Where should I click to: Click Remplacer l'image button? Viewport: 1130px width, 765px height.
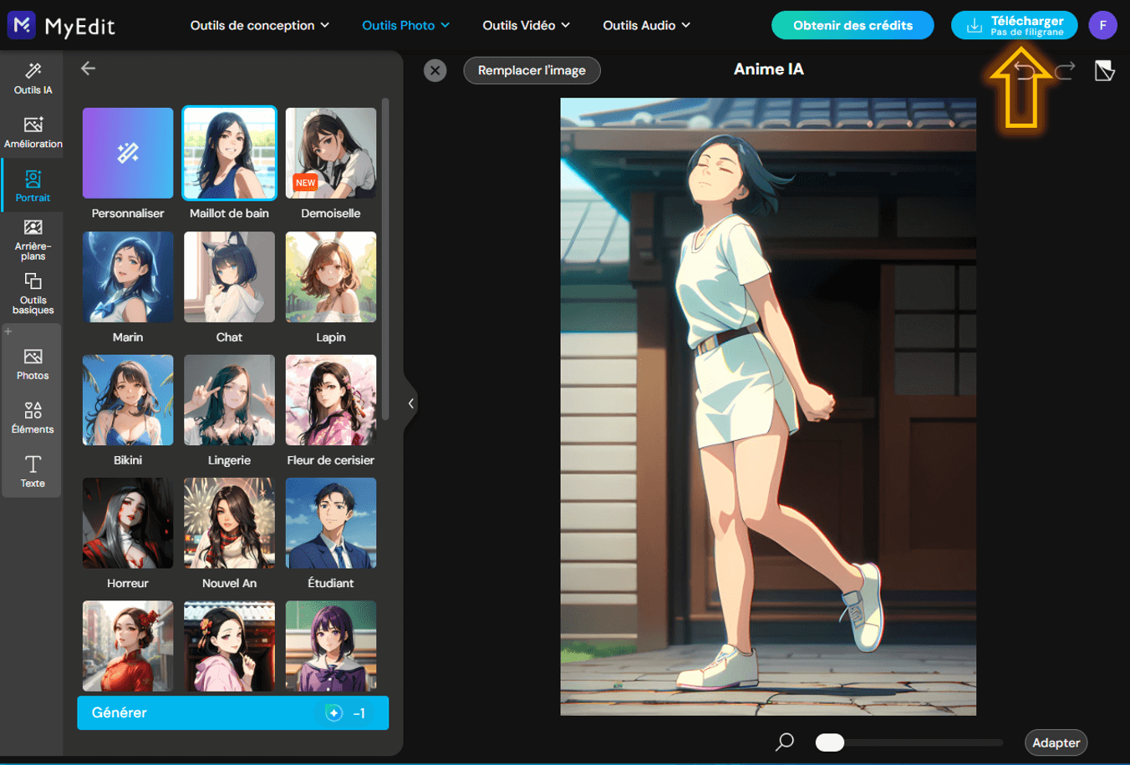532,70
